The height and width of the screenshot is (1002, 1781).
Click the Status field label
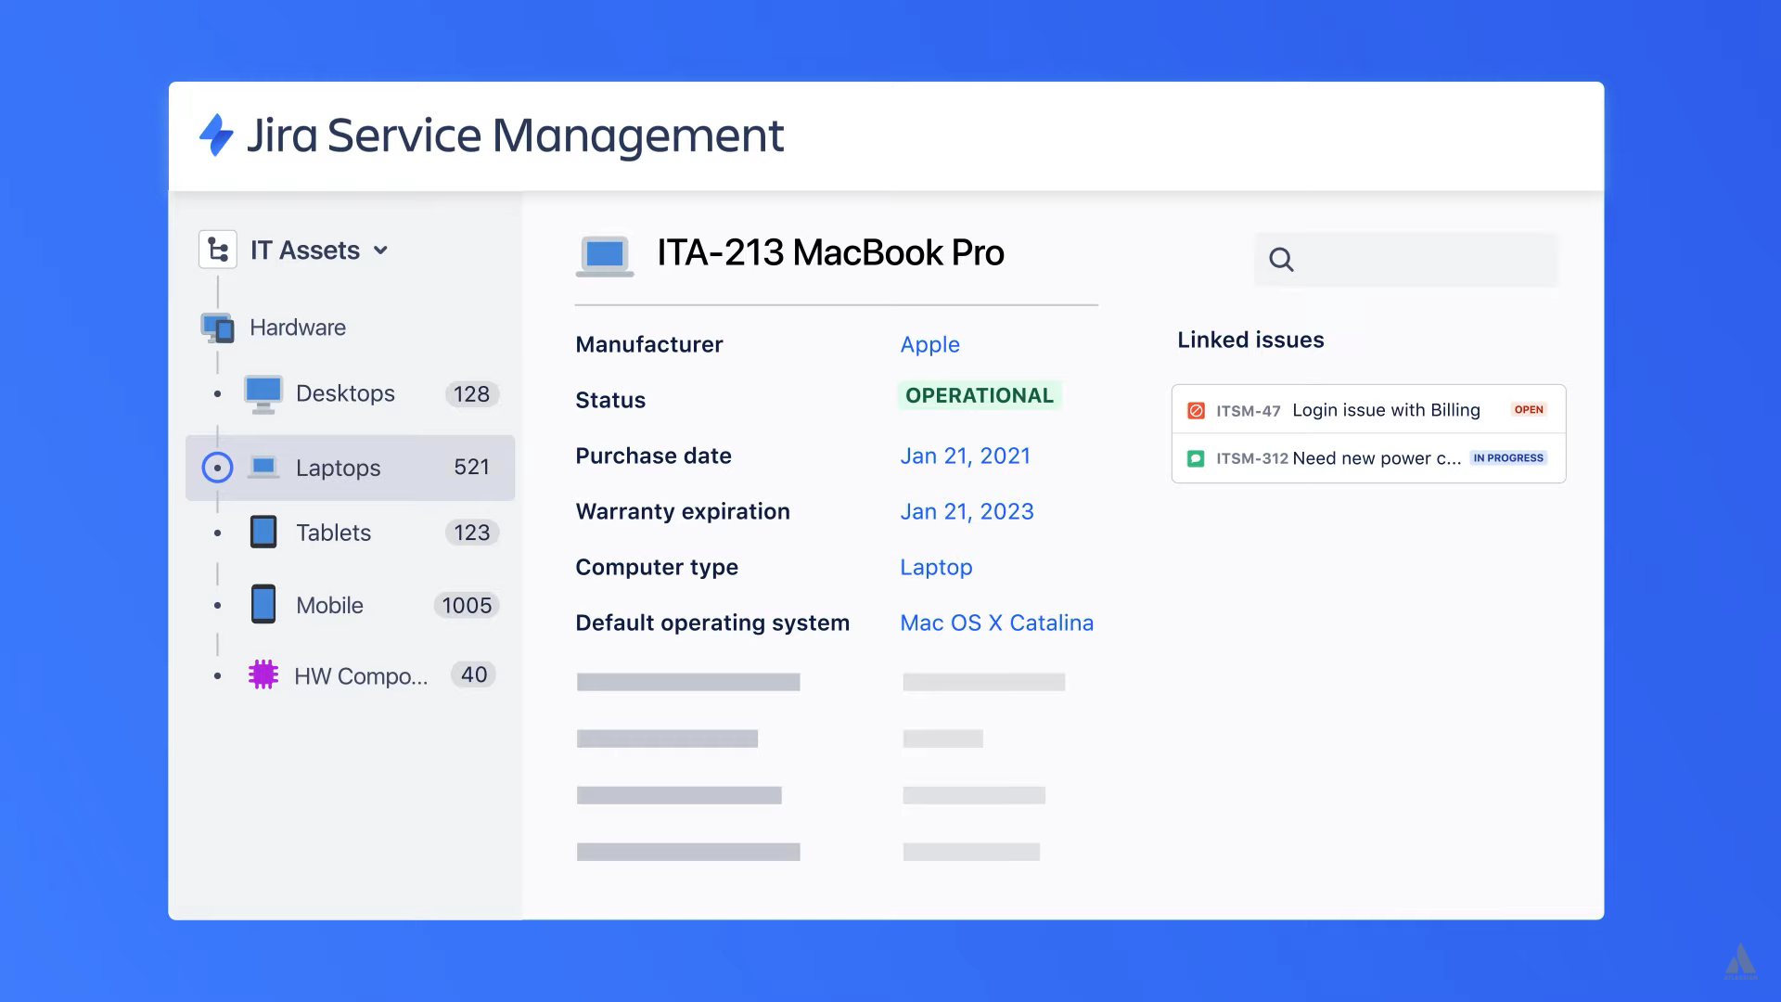(609, 400)
